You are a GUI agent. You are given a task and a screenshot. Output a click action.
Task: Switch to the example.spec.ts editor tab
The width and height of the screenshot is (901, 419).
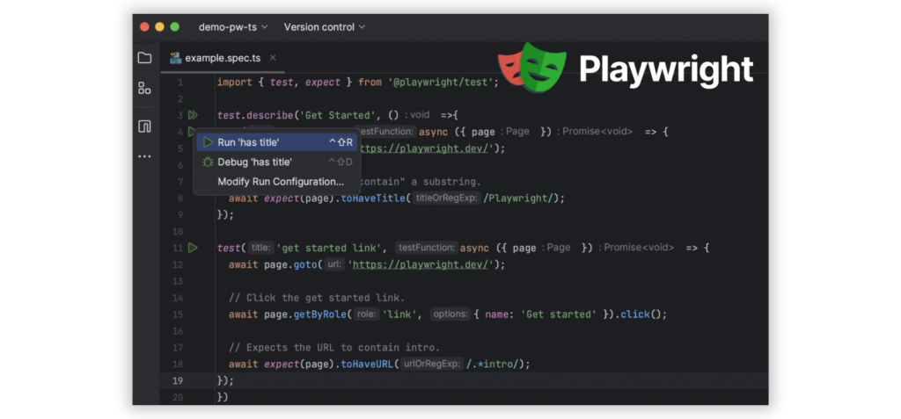click(222, 58)
